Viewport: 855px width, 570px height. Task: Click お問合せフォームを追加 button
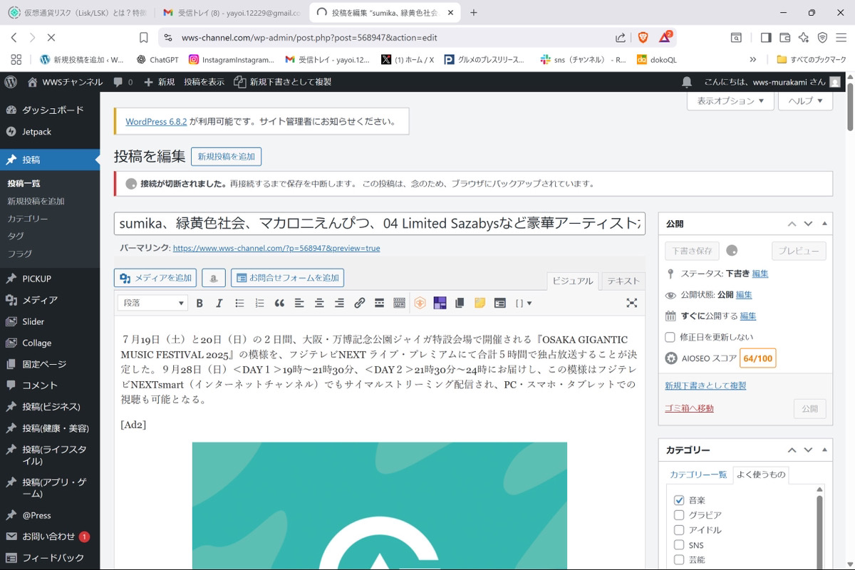[x=287, y=278]
